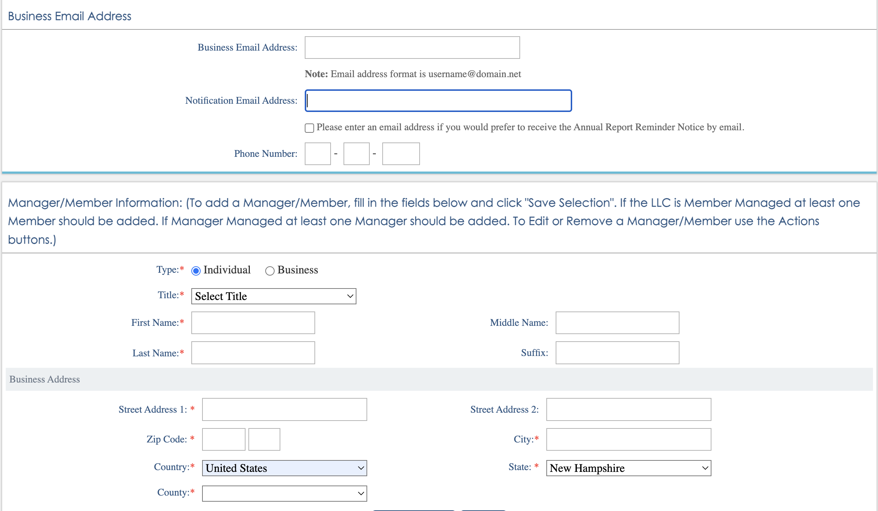
Task: Click the 'Notification Email Address:' label
Action: 241,100
